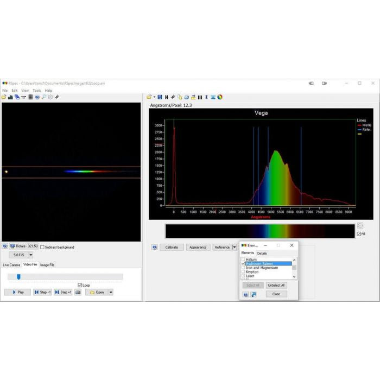Click the color wheel icon in profile toolbar

coord(220,97)
